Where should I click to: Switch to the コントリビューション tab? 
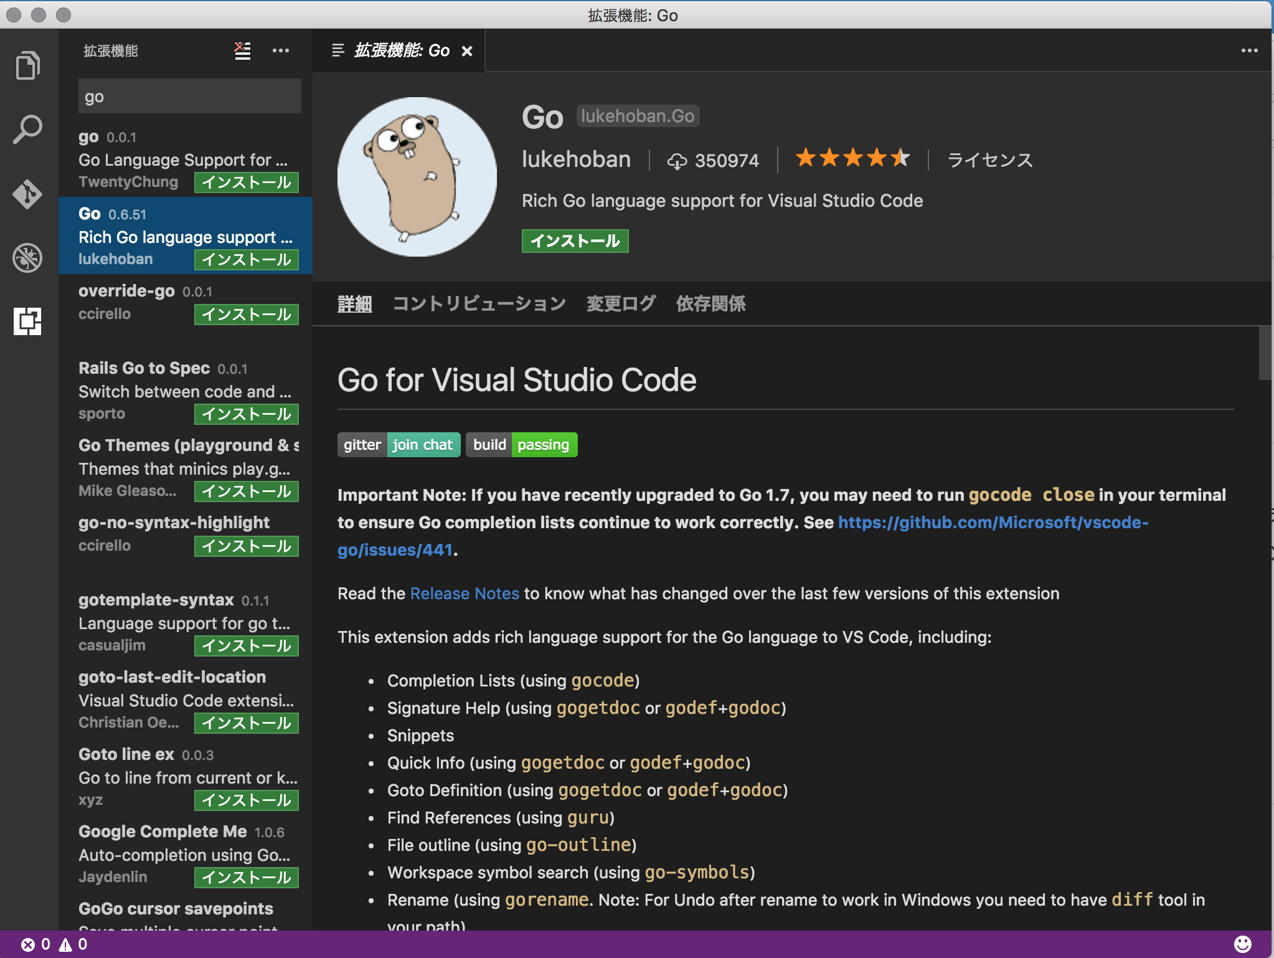point(479,303)
